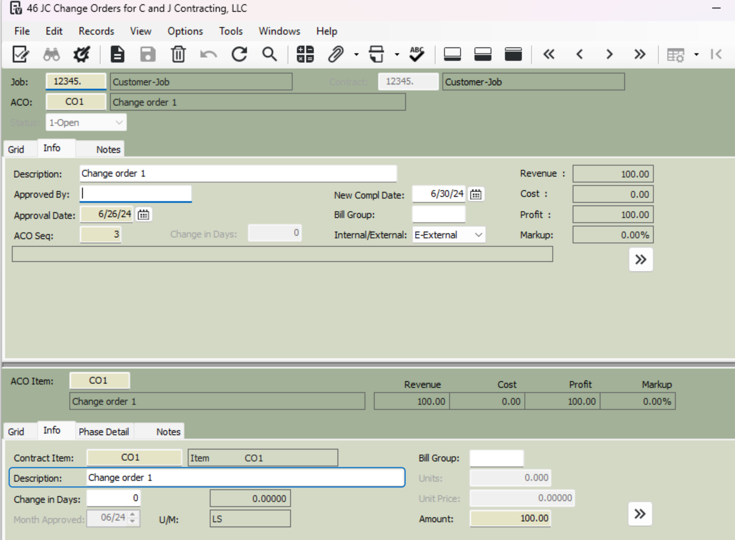The height and width of the screenshot is (540, 735).
Task: Open the print icon dropdown arrow
Action: click(397, 54)
